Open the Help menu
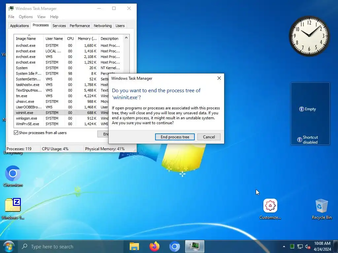Viewport: 338px width, 253px height. [x=54, y=17]
